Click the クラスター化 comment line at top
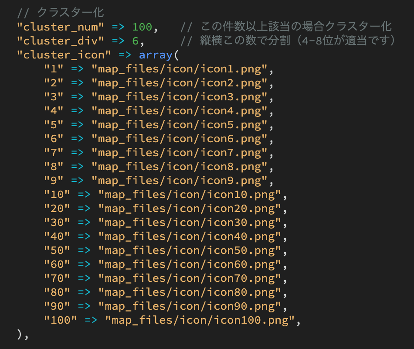This screenshot has height=349, width=414. [x=61, y=13]
